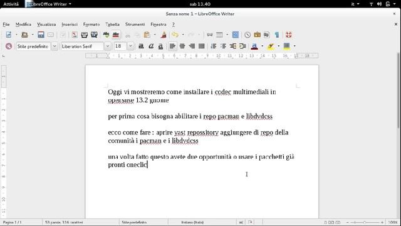401x226 pixels.
Task: Toggle bulleted list formatting
Action: [x=223, y=46]
